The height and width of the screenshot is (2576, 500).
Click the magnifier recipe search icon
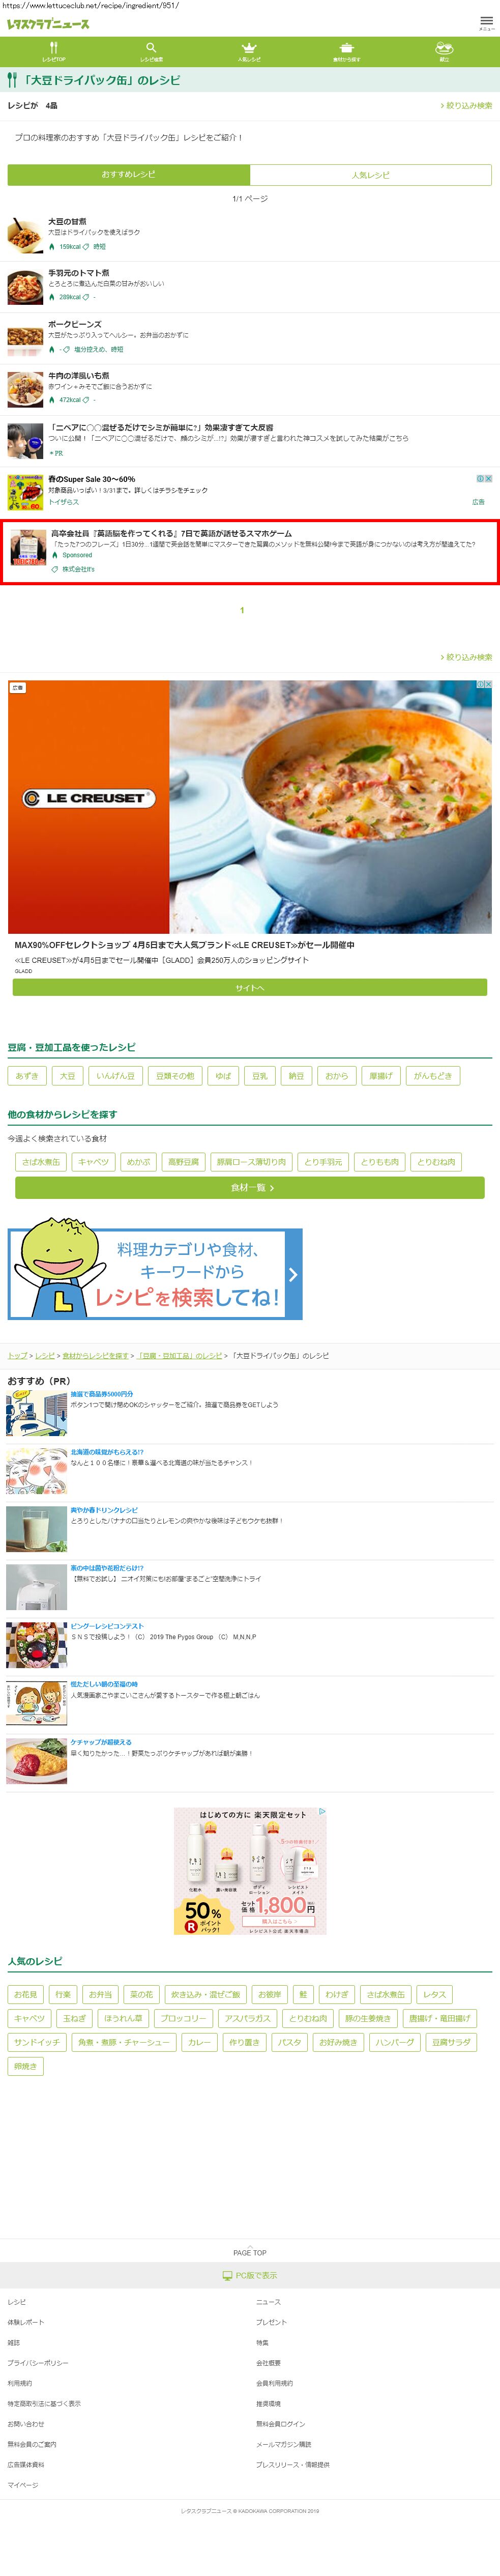click(151, 48)
